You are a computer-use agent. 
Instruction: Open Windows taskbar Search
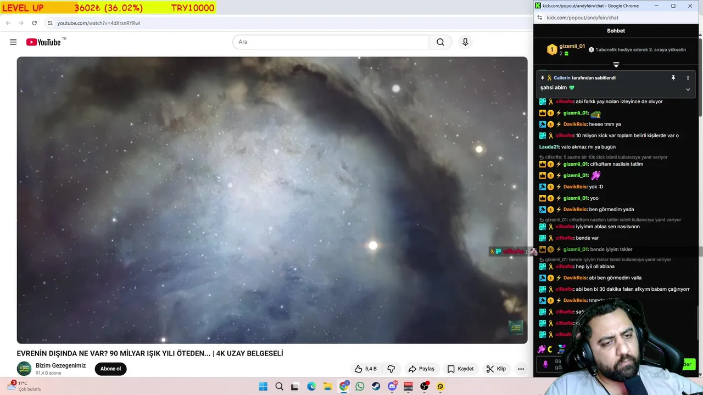tap(279, 386)
